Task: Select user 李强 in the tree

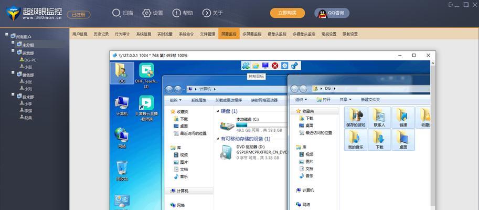Action: click(26, 110)
